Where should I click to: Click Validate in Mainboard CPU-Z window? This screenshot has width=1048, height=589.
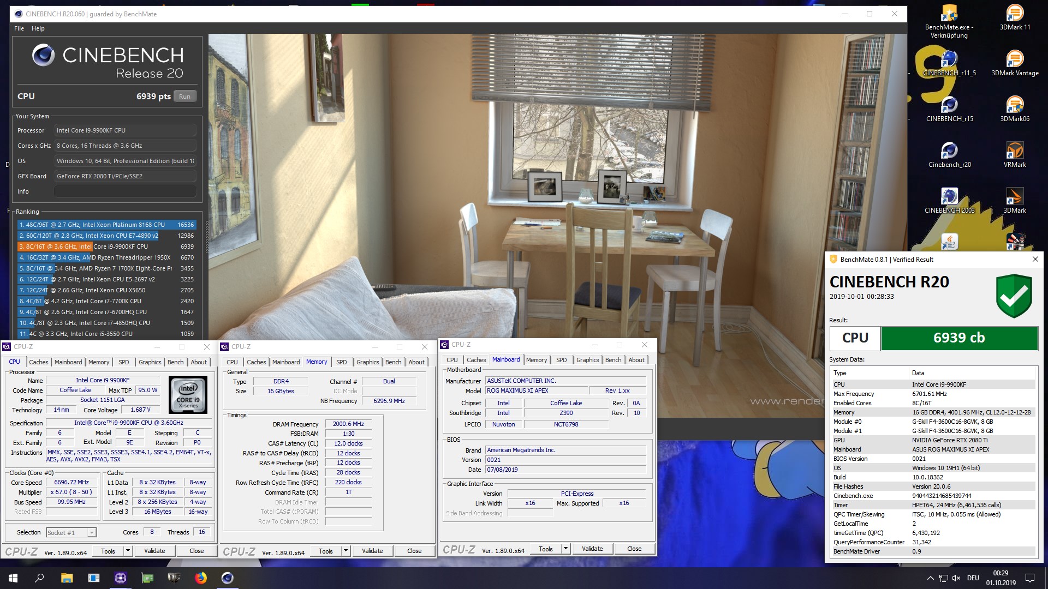click(x=592, y=549)
